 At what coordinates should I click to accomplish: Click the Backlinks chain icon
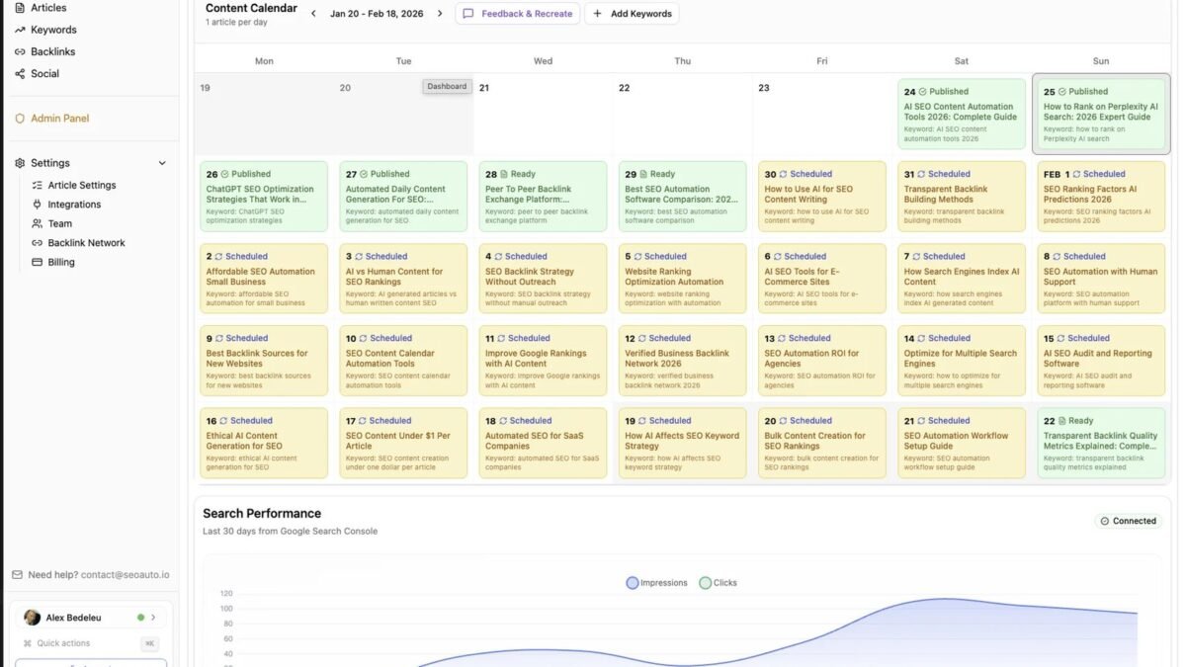20,51
